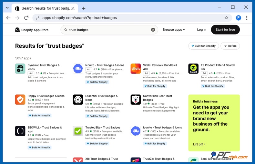The image size is (255, 164).
Task: Open Essential Trust Badges & Icons title
Action: (101, 98)
